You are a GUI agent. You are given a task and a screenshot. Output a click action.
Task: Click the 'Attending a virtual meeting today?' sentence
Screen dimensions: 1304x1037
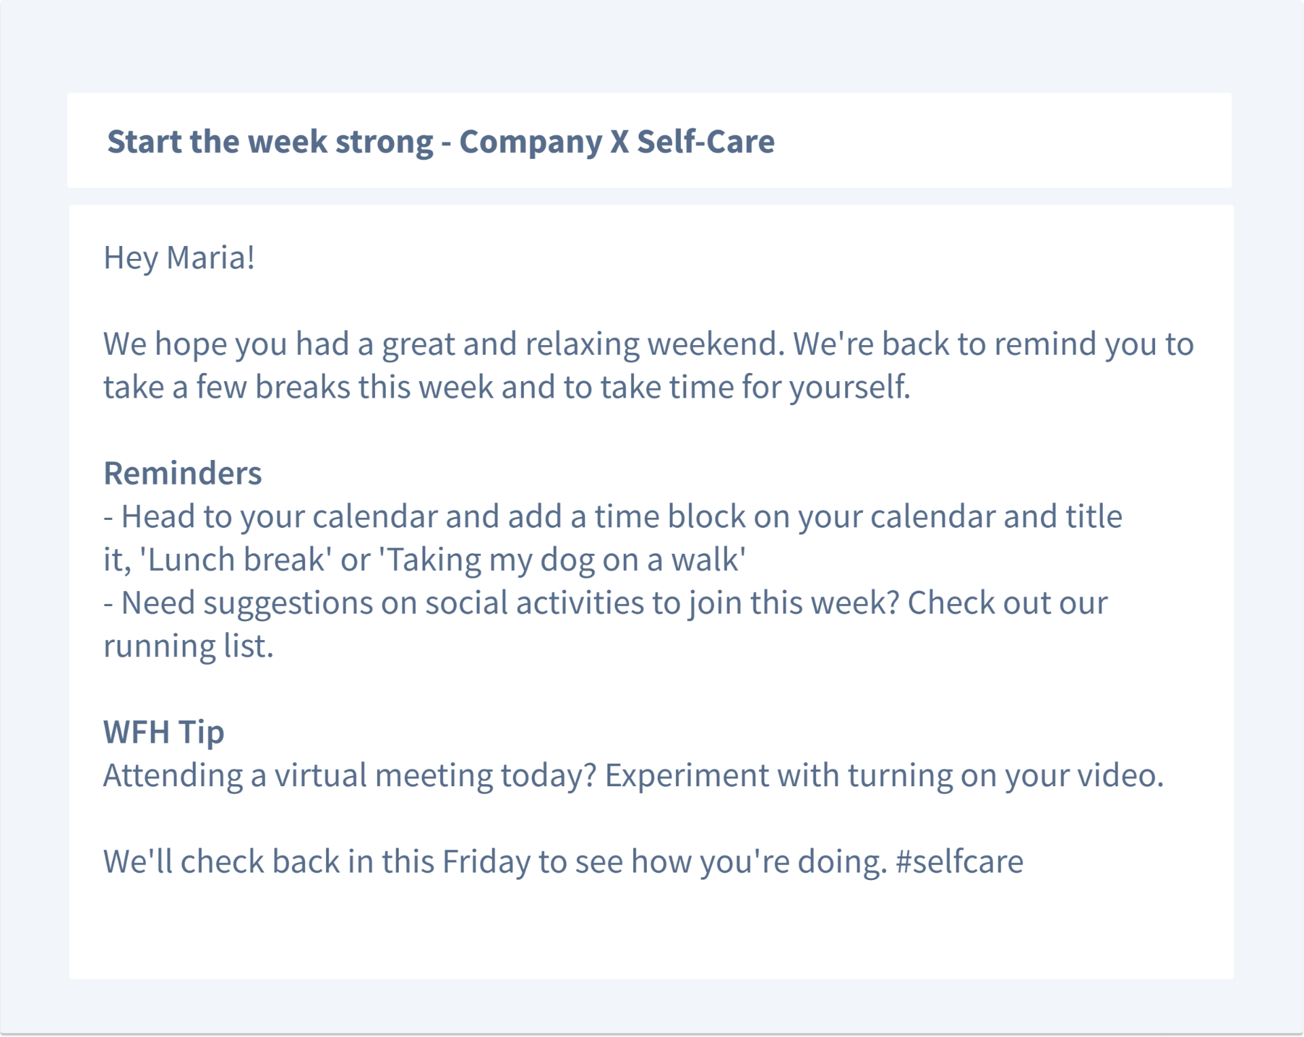click(349, 775)
